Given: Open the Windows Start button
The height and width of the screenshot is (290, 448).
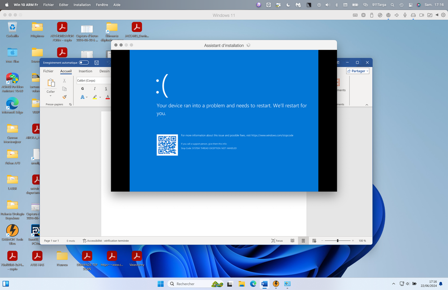Looking at the screenshot, I should point(161,284).
